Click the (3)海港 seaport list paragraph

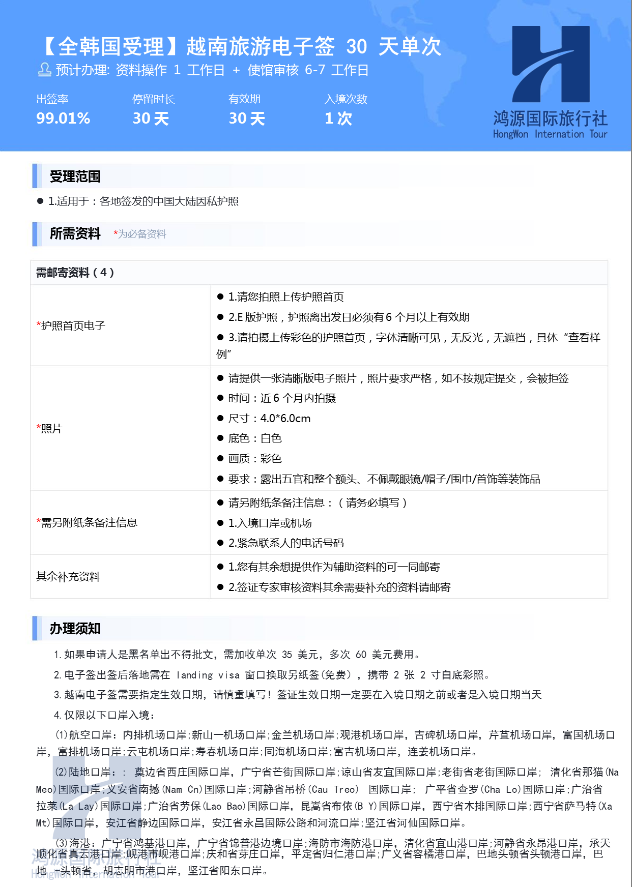(323, 857)
